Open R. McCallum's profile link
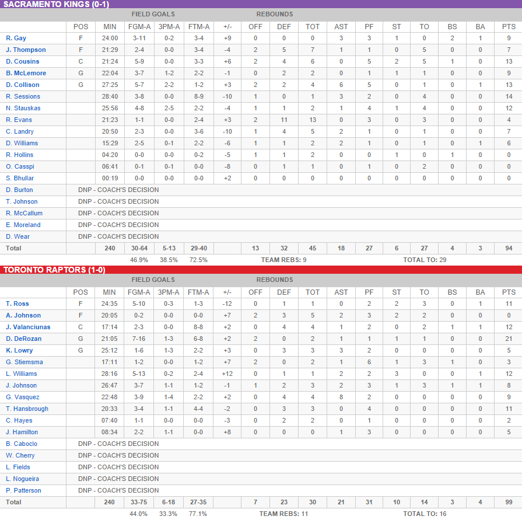The image size is (522, 523). 24,213
